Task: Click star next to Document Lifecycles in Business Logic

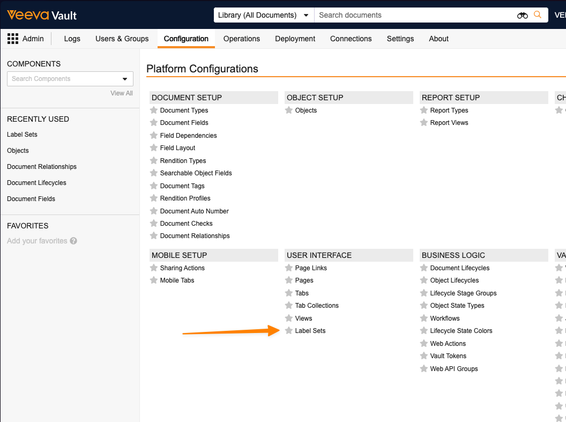Action: coord(424,268)
